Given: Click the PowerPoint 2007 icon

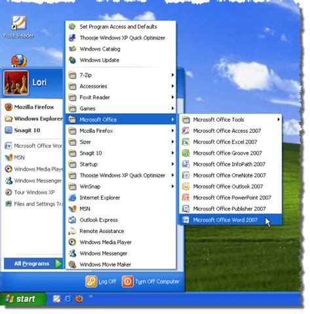Looking at the screenshot, I should [186, 198].
